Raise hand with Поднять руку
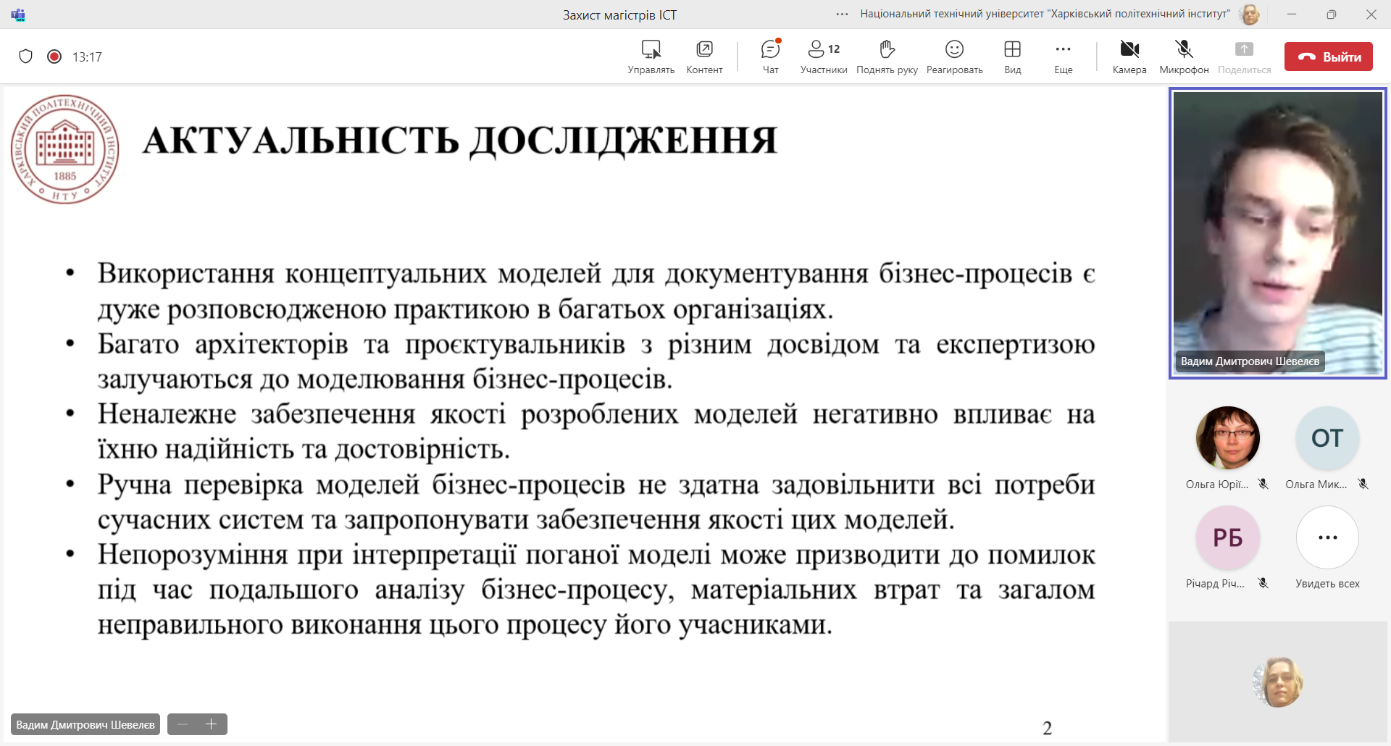The width and height of the screenshot is (1391, 746). tap(887, 56)
